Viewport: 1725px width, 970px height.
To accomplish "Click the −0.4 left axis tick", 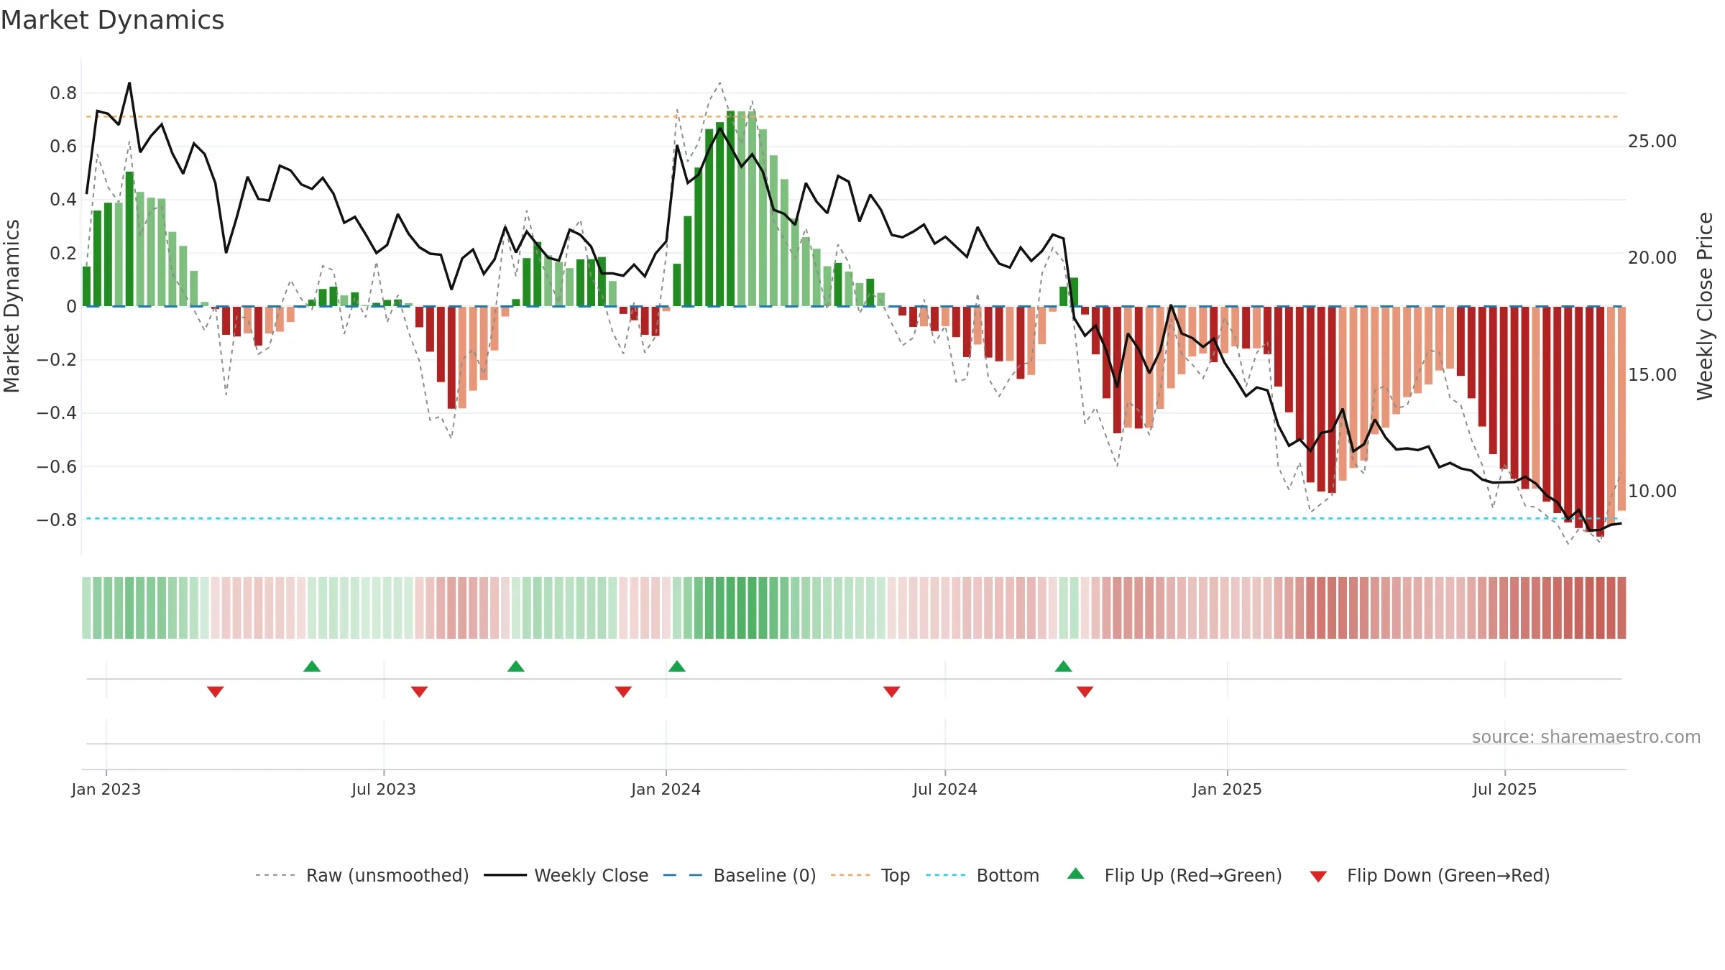I will tap(57, 413).
